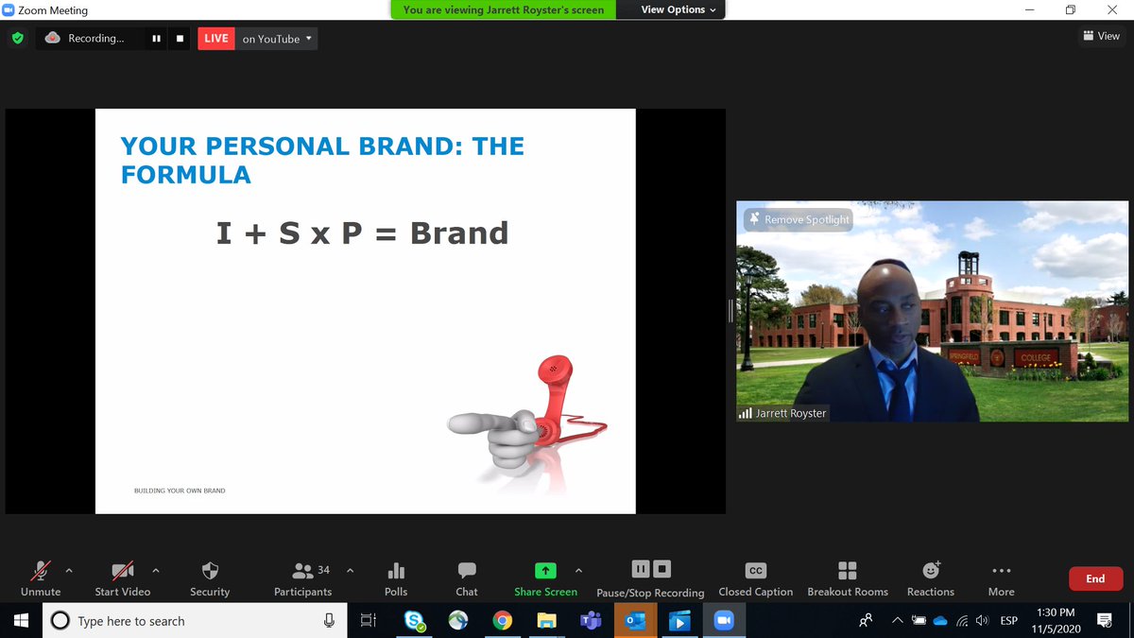Open the View layout button
Screen dimensions: 1134x638
pos(1102,36)
